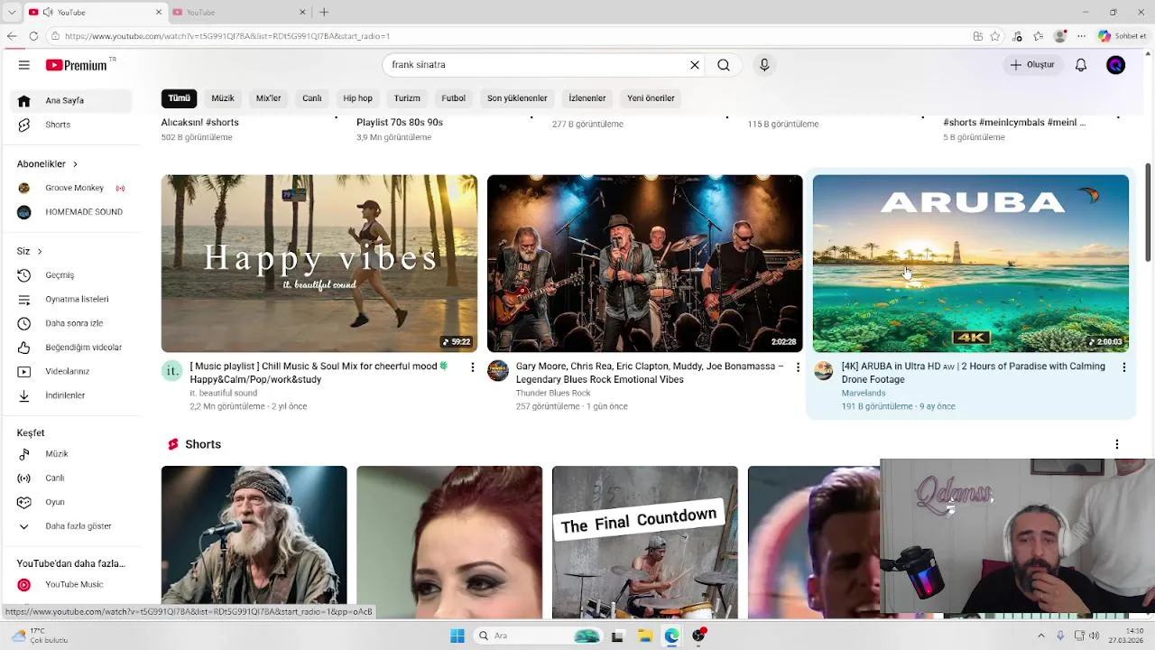
Task: Play the ARUBA 4K video thumbnail
Action: pos(971,264)
